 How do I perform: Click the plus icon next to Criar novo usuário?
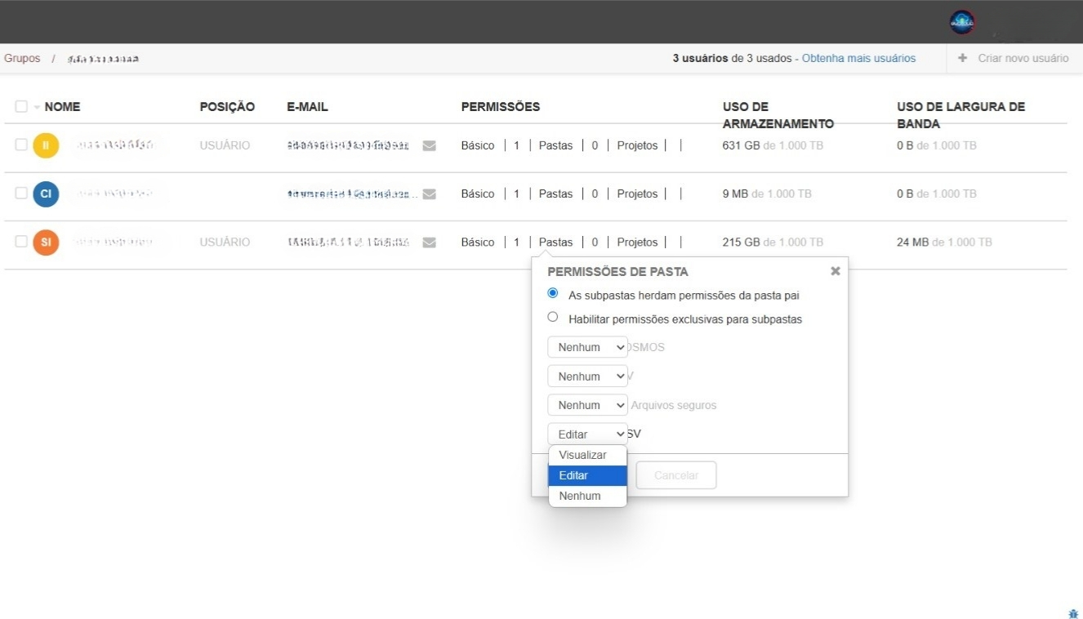pos(962,57)
